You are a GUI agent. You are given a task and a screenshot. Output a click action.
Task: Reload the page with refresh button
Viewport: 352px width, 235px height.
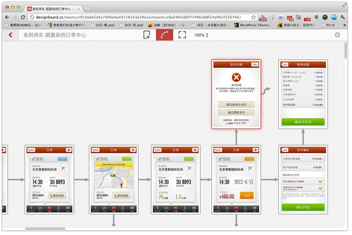point(23,17)
